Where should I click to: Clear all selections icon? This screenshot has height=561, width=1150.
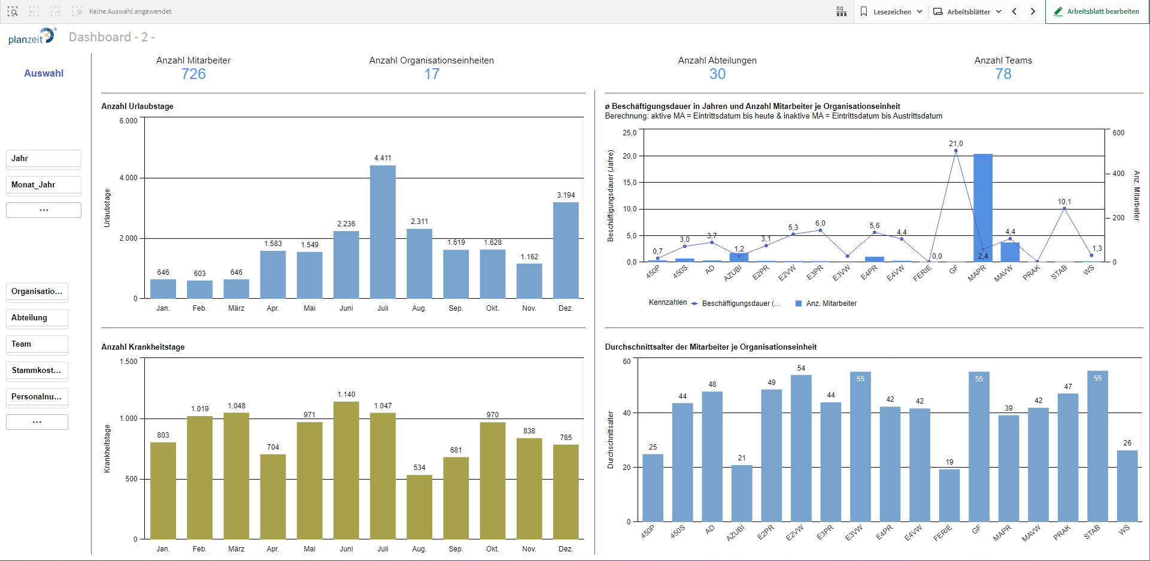click(x=77, y=11)
